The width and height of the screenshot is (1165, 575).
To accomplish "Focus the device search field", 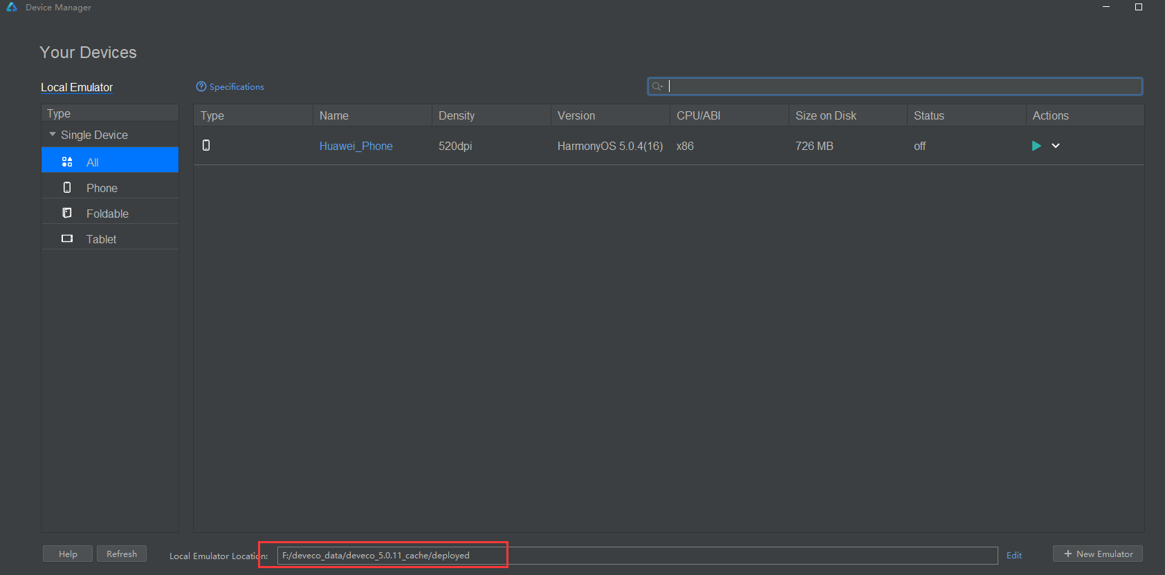I will point(895,86).
